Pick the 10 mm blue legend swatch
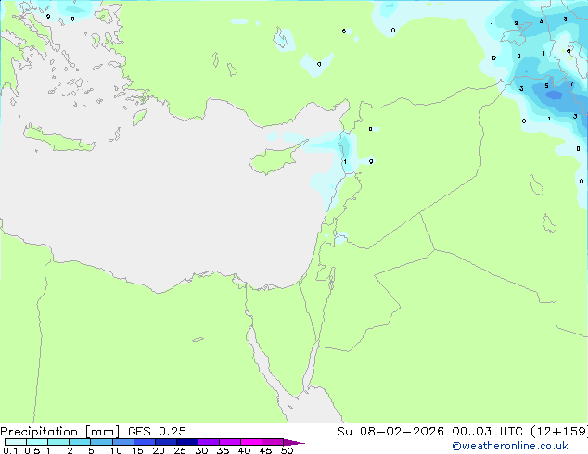 tap(122, 442)
